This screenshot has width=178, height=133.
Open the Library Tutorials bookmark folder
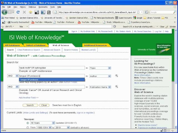click(152, 18)
